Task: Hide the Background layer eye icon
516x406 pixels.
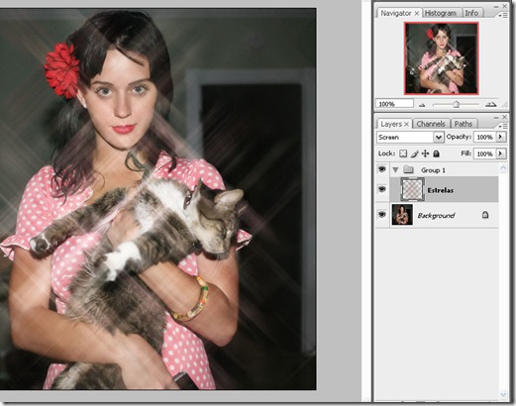Action: [382, 215]
